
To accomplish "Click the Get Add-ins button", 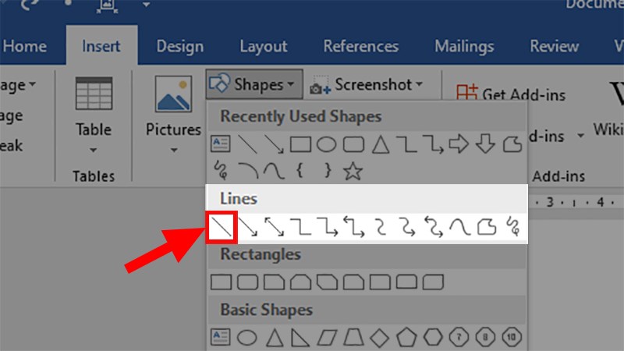I will 510,95.
